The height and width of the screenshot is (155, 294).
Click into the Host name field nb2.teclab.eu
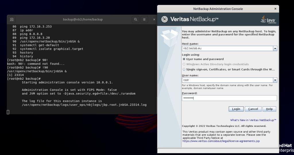click(227, 49)
